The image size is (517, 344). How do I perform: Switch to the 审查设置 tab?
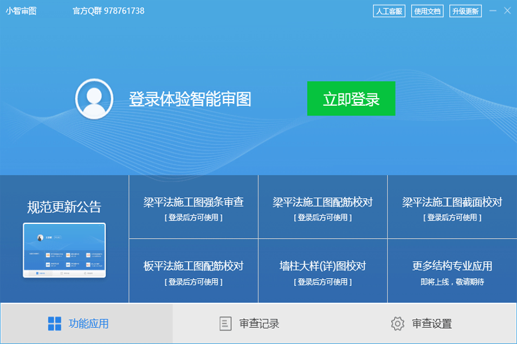pos(431,323)
